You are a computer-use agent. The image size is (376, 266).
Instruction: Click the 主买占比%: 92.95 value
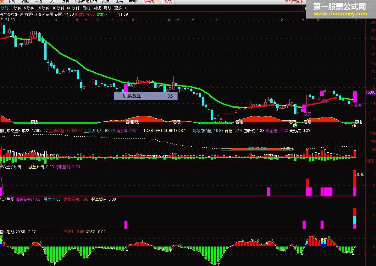(x=100, y=131)
